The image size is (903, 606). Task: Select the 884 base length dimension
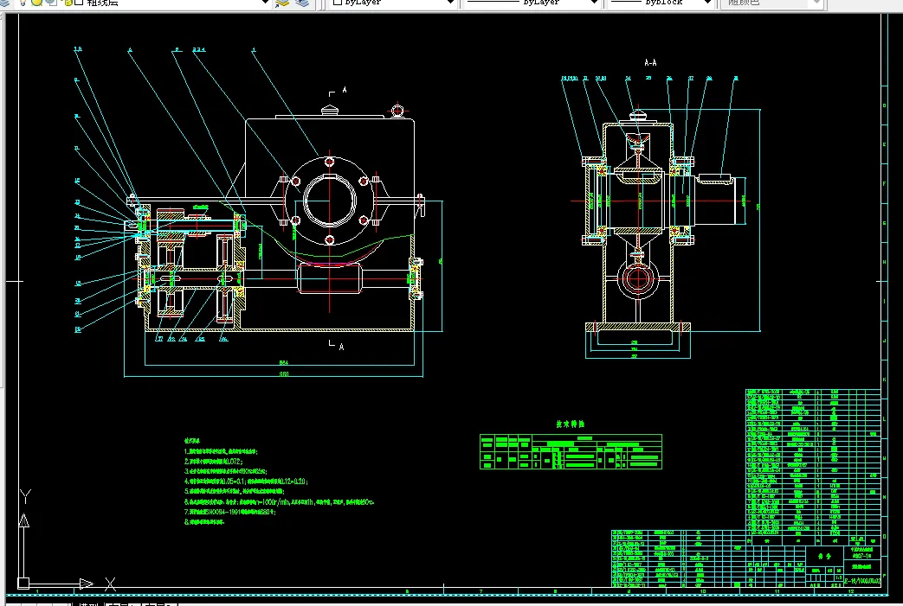[x=283, y=362]
